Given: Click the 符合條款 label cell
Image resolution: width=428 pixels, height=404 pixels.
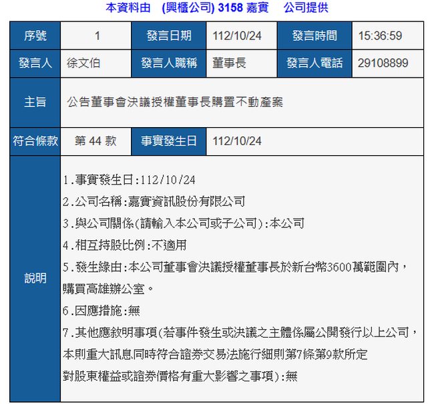Looking at the screenshot, I should tap(35, 141).
